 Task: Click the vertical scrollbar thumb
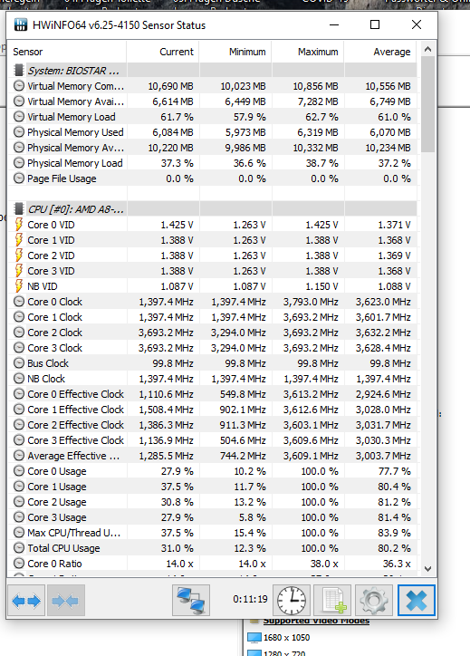pyautogui.click(x=427, y=104)
